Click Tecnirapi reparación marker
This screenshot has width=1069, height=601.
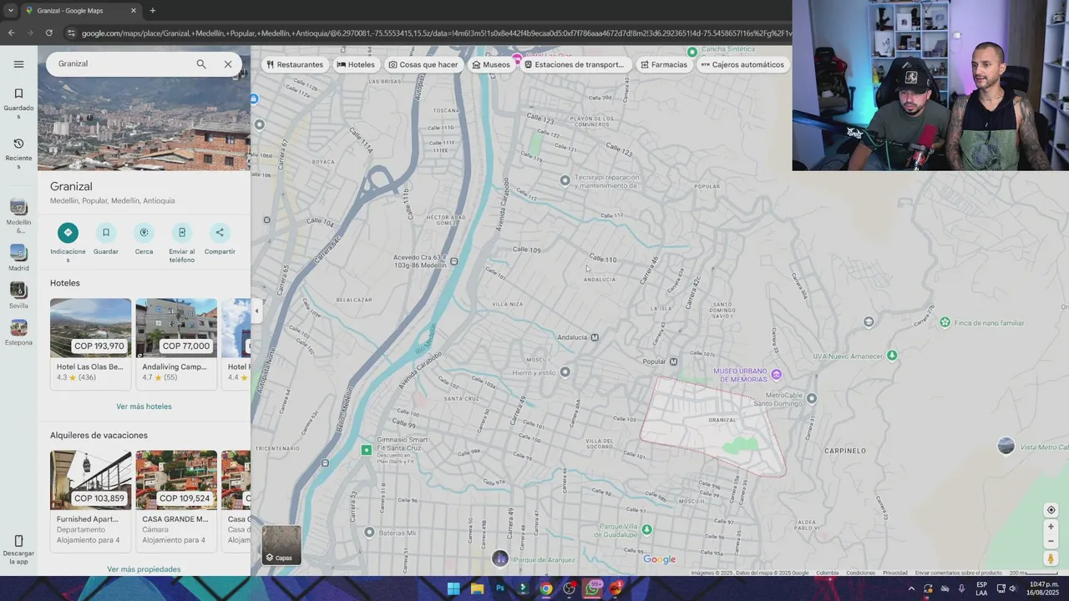pyautogui.click(x=565, y=180)
